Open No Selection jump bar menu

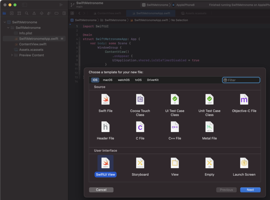179,20
